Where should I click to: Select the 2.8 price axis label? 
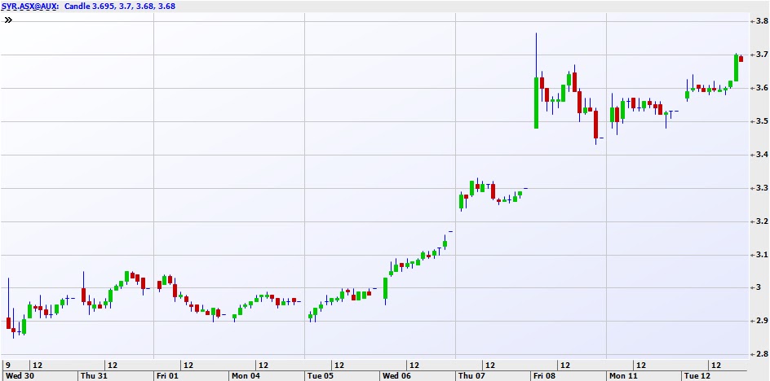(x=763, y=354)
